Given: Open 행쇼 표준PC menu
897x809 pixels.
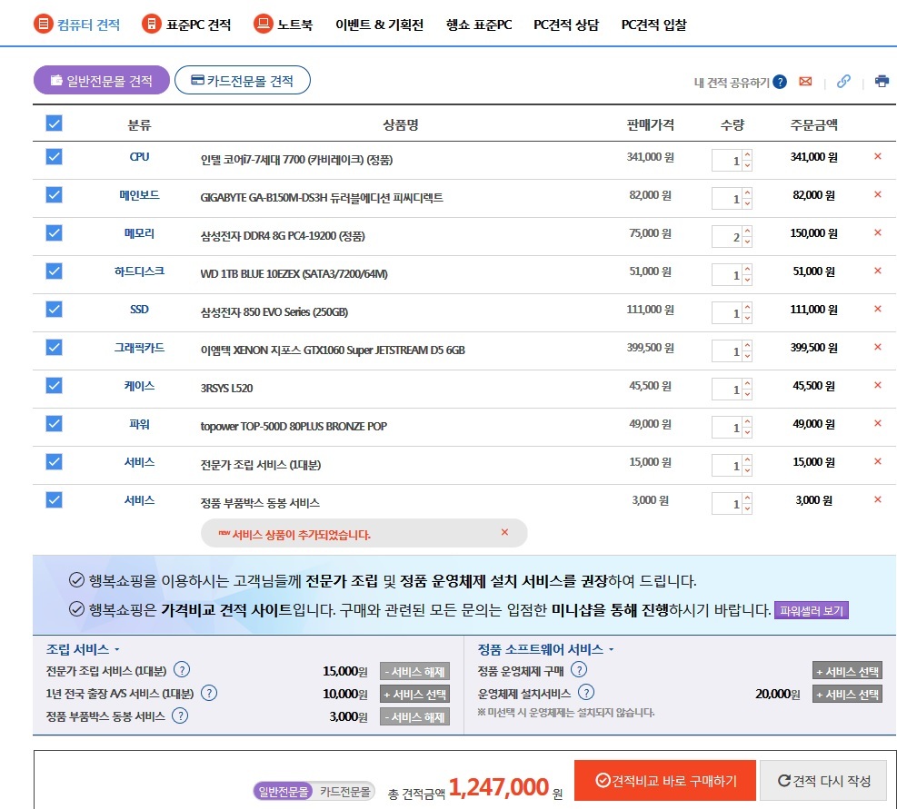Looking at the screenshot, I should pos(479,25).
